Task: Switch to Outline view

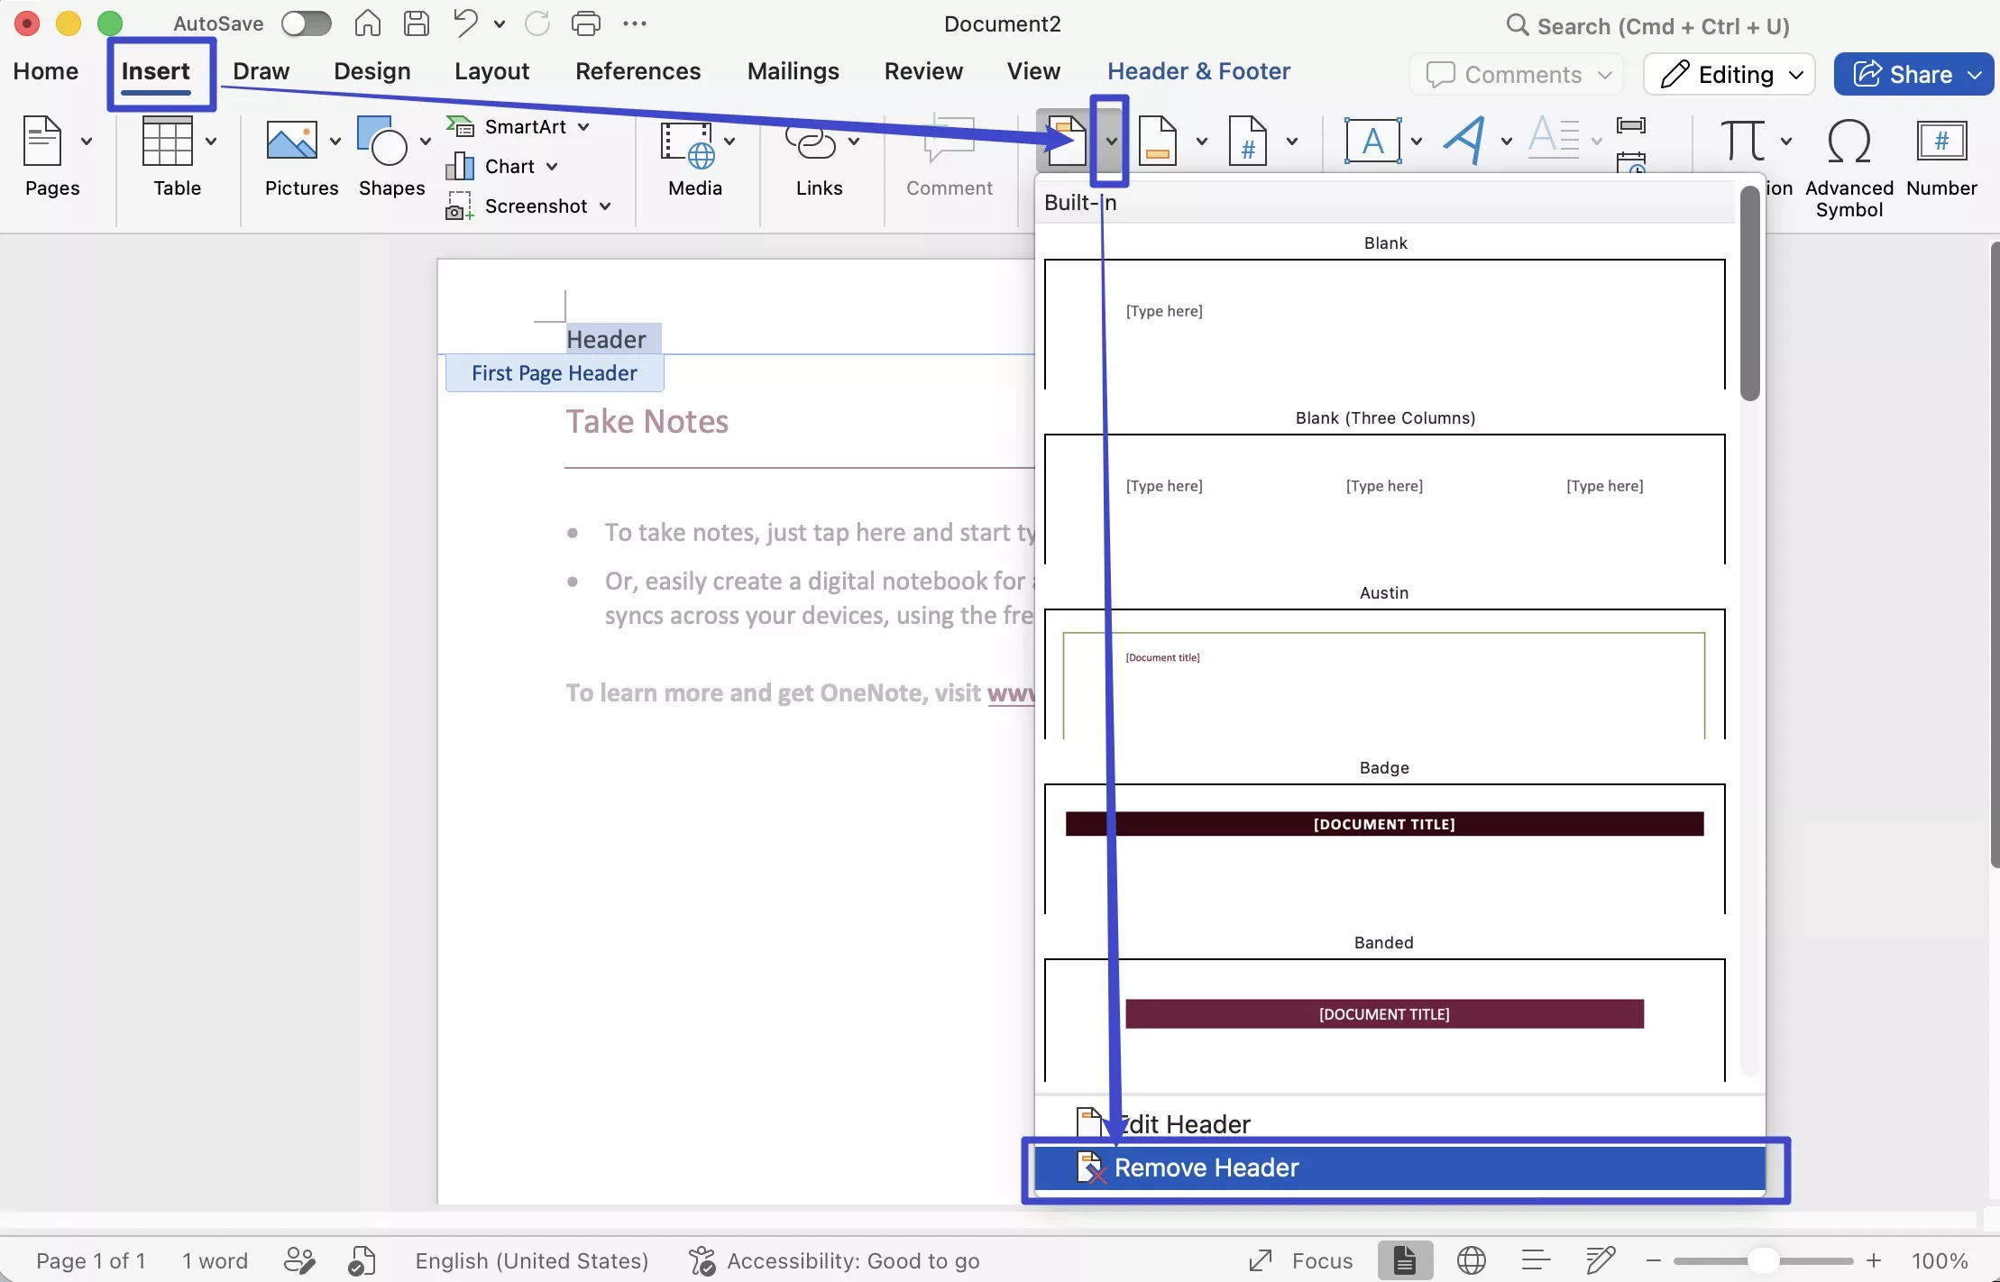Action: coord(1536,1260)
